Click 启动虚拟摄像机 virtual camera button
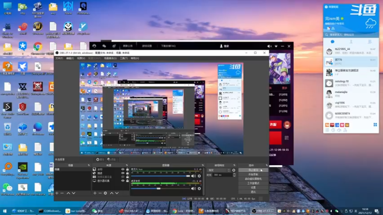This screenshot has width=383, height=215. tap(253, 179)
